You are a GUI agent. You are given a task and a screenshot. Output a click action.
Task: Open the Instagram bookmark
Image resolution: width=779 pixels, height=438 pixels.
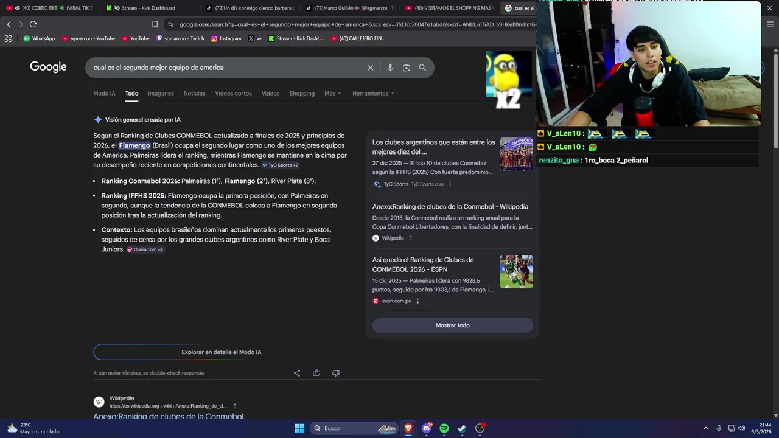226,38
